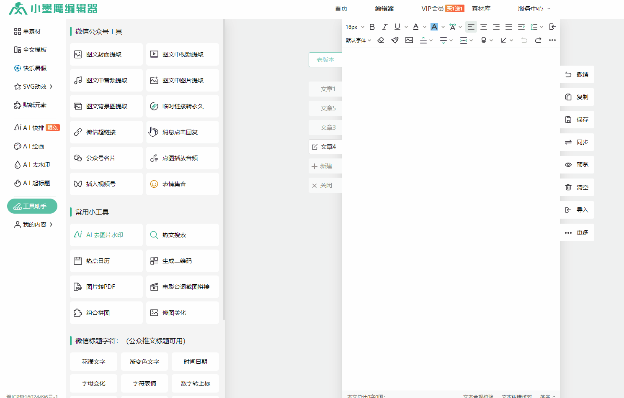The image size is (624, 398).
Task: Align text left
Action: [x=471, y=27]
